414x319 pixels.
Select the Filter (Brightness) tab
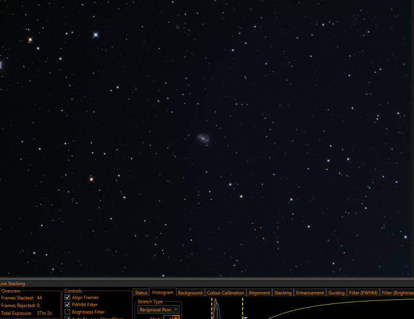coord(397,293)
